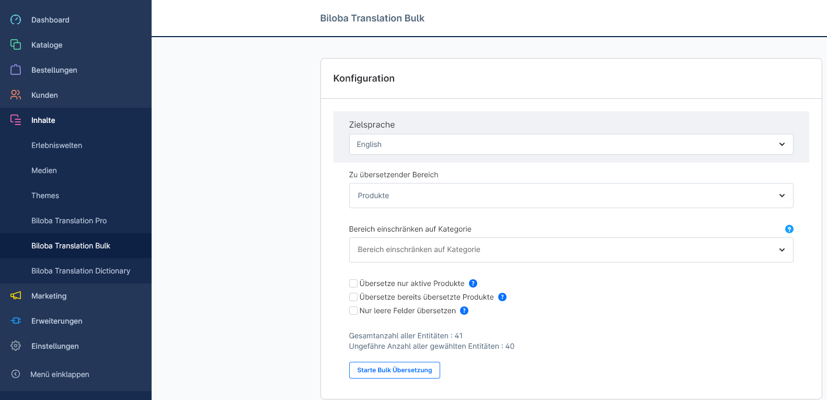
Task: Open the Erweiterungen plug icon
Action: (16, 321)
